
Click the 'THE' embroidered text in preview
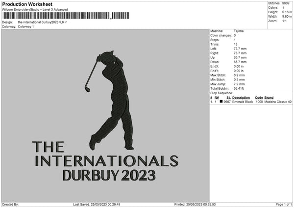48,147
